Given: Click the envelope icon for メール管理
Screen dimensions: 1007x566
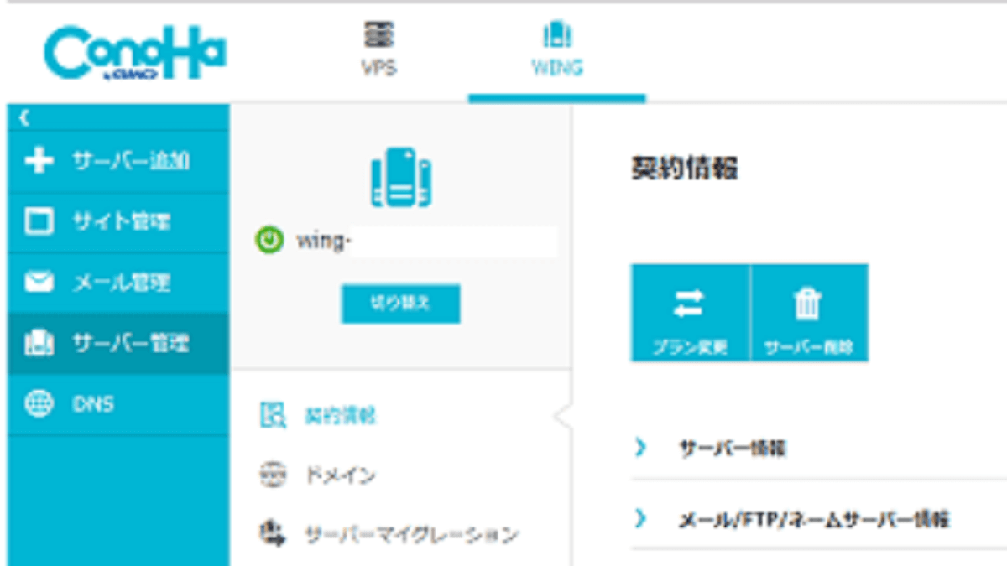Looking at the screenshot, I should [x=39, y=283].
